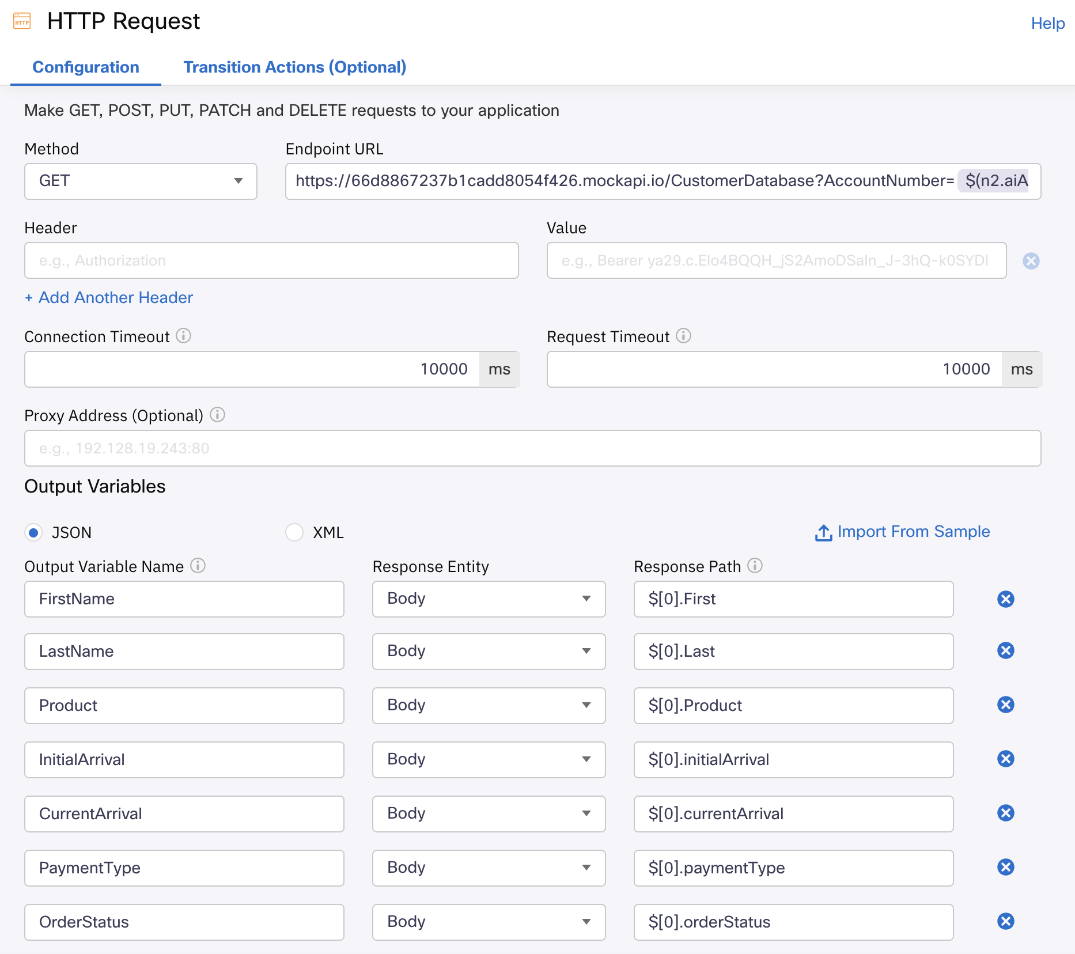Screen dimensions: 1075x954
Task: Edit the Product variable name field
Action: click(x=184, y=706)
